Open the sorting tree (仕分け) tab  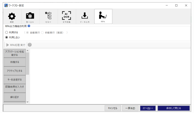pos(48,17)
